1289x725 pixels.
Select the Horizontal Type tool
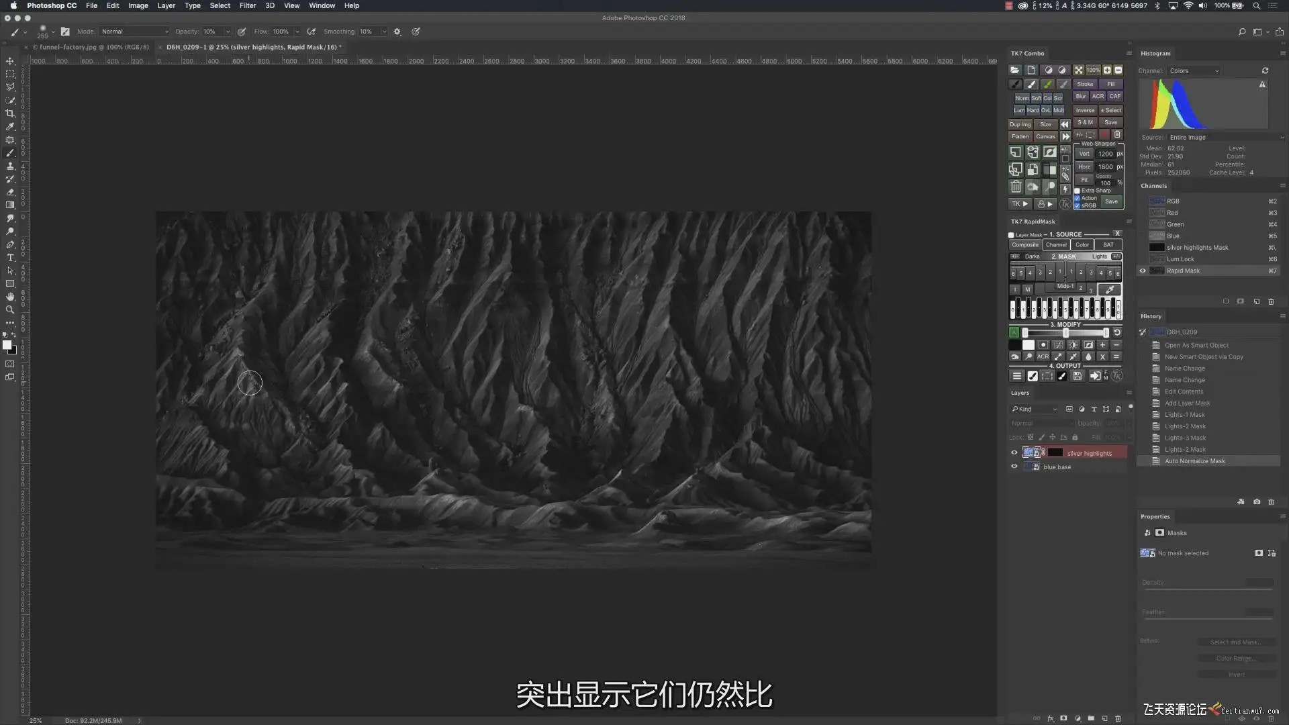[10, 258]
